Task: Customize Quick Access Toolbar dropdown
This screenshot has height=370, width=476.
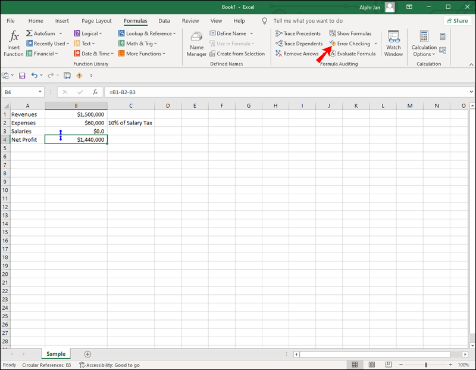Action: click(x=91, y=76)
